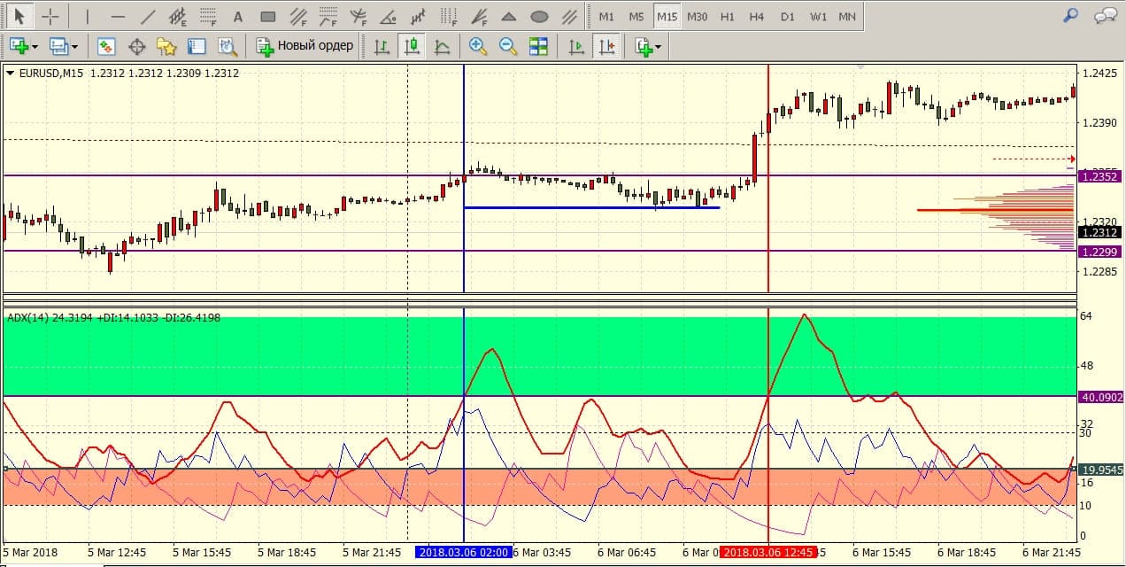The width and height of the screenshot is (1126, 567).
Task: Open the Terminal panel icon
Action: coord(197,46)
